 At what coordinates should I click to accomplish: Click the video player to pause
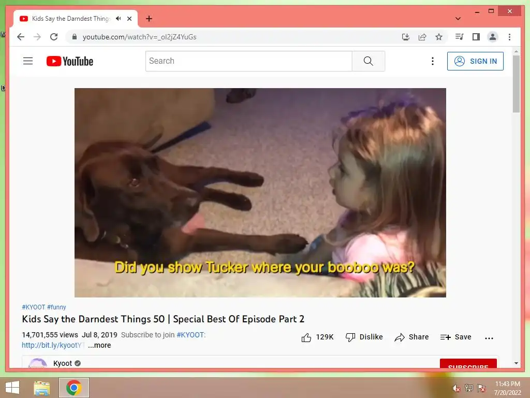click(x=260, y=193)
